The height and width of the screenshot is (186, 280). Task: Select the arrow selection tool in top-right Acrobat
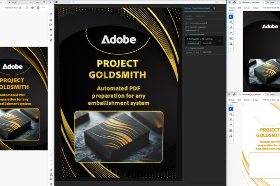point(231,17)
